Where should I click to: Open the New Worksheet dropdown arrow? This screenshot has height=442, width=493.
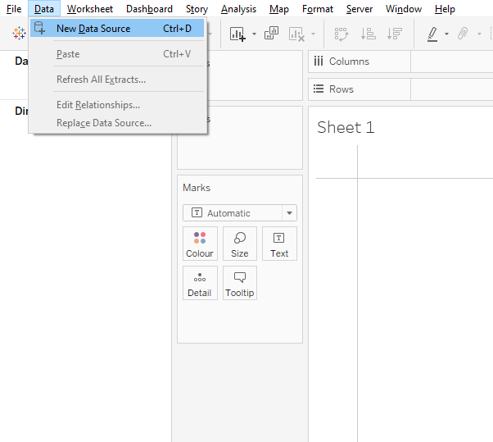pyautogui.click(x=254, y=34)
